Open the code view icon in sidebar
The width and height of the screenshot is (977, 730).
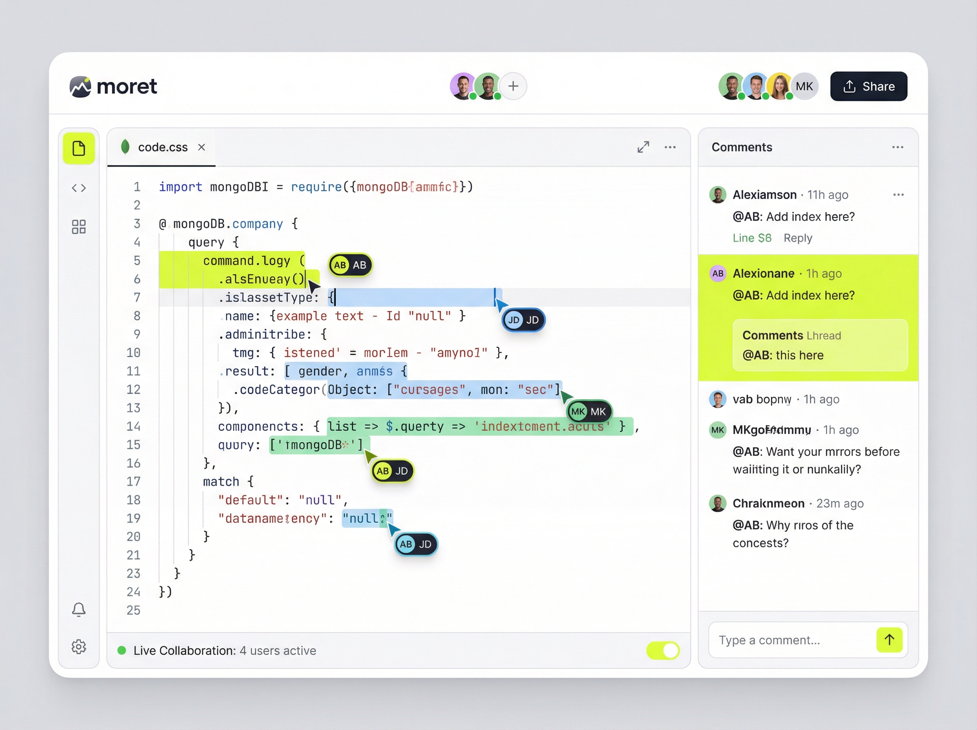(x=79, y=188)
